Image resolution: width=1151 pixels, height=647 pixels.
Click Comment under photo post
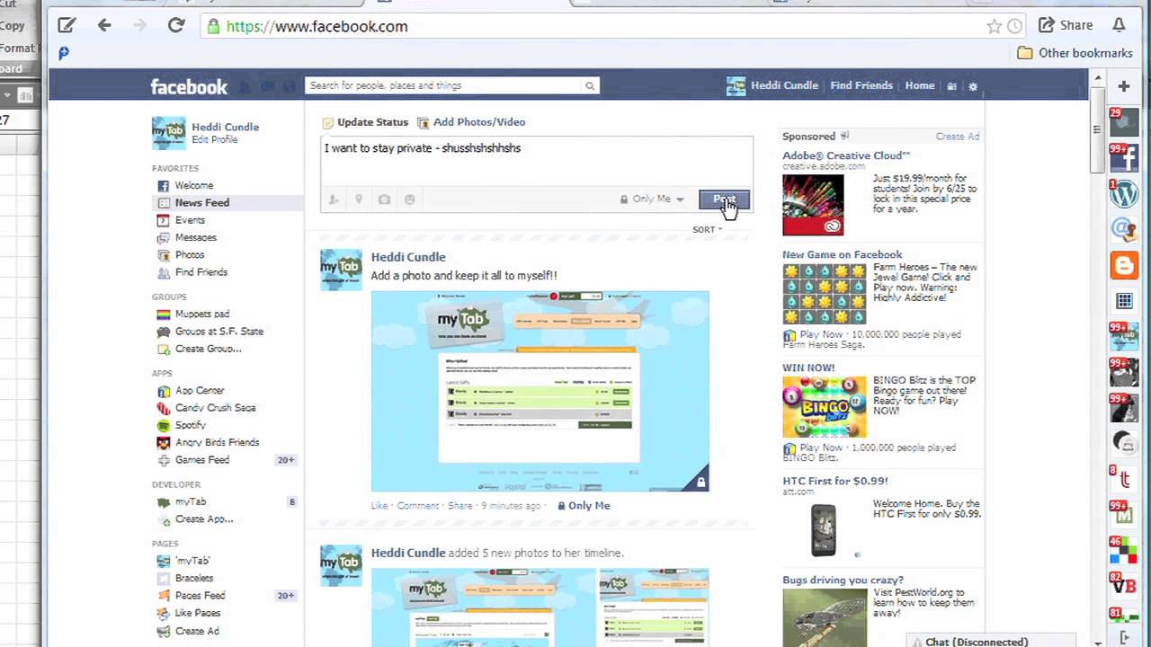418,506
